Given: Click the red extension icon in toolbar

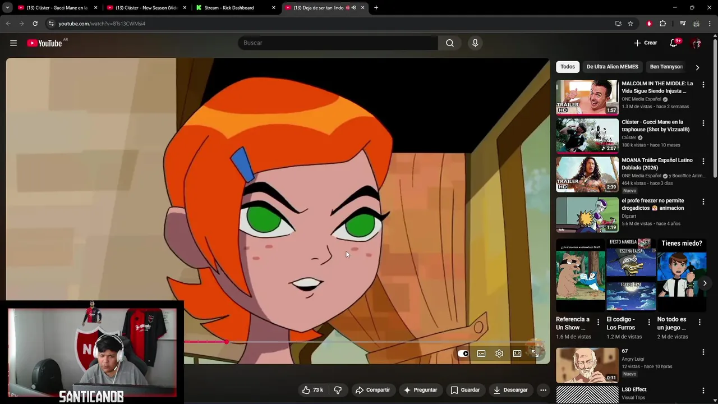Looking at the screenshot, I should pyautogui.click(x=649, y=24).
